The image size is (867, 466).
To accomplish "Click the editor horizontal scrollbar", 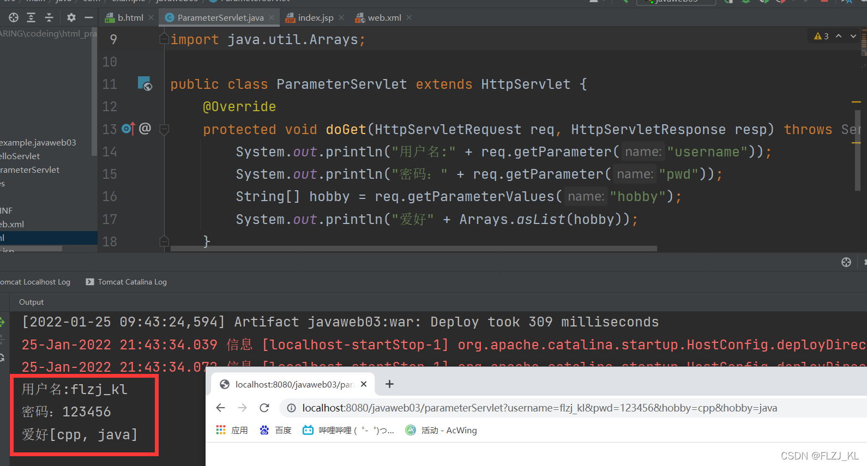I will click(413, 249).
